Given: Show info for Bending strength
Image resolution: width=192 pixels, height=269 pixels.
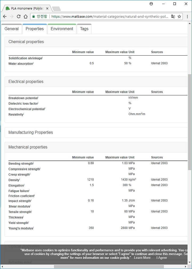Looking at the screenshot, I should [x=33, y=163].
